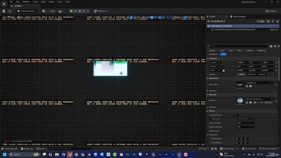Open the Selection Mode dropdown
The height and width of the screenshot is (158, 281).
[x=27, y=11]
